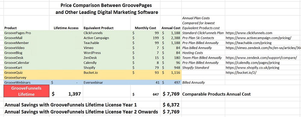
Task: Select the 1,116 annual cost cell
Action: (x=171, y=72)
